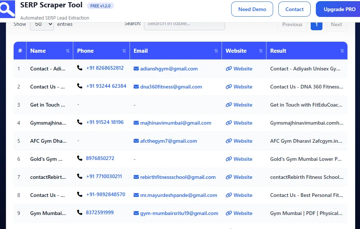Viewport: 360px width, 229px height.
Task: Click the phone icon beside +91 8268652812
Action: pos(79,68)
